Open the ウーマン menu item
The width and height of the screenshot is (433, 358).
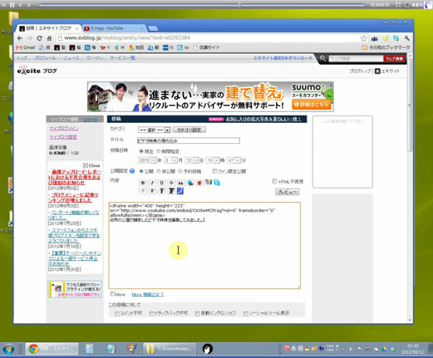94,58
